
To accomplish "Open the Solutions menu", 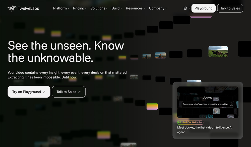I will coord(99,8).
